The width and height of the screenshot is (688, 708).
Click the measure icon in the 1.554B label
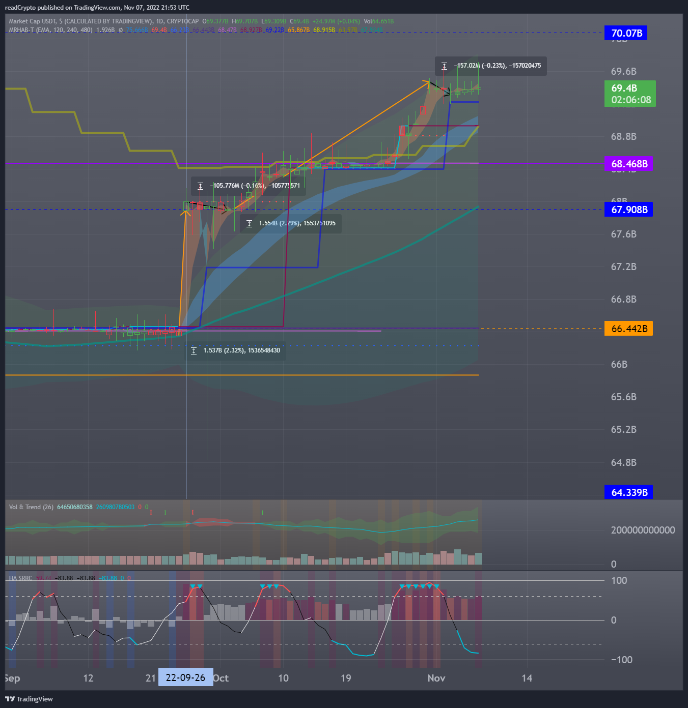click(x=249, y=223)
